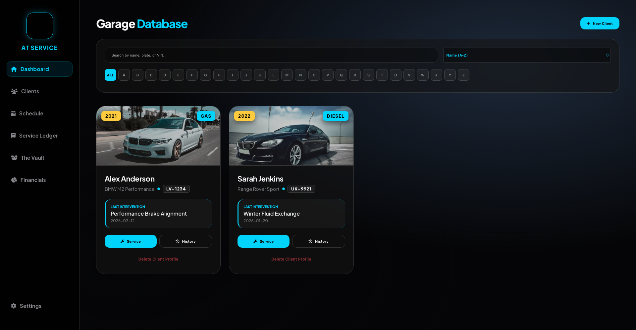Delete Alex Anderson's client profile
Screen dimensions: 636x330
[158, 259]
